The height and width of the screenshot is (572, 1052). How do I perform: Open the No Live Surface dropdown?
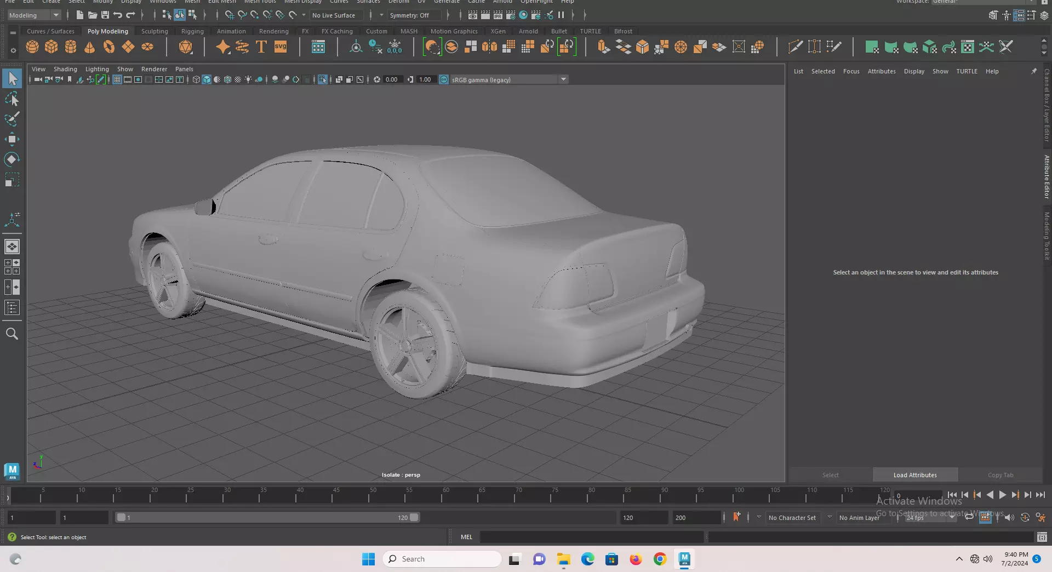(338, 15)
